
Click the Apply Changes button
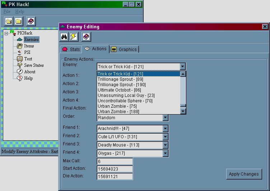point(244,174)
